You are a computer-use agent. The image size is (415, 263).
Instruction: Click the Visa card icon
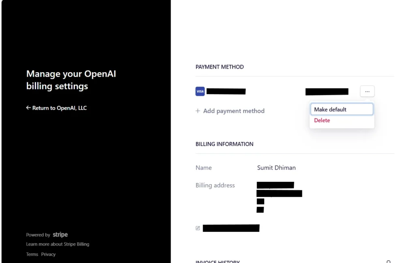pyautogui.click(x=200, y=91)
